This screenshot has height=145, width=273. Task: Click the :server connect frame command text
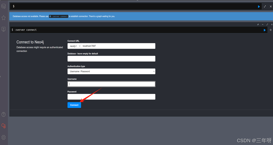click(25, 30)
